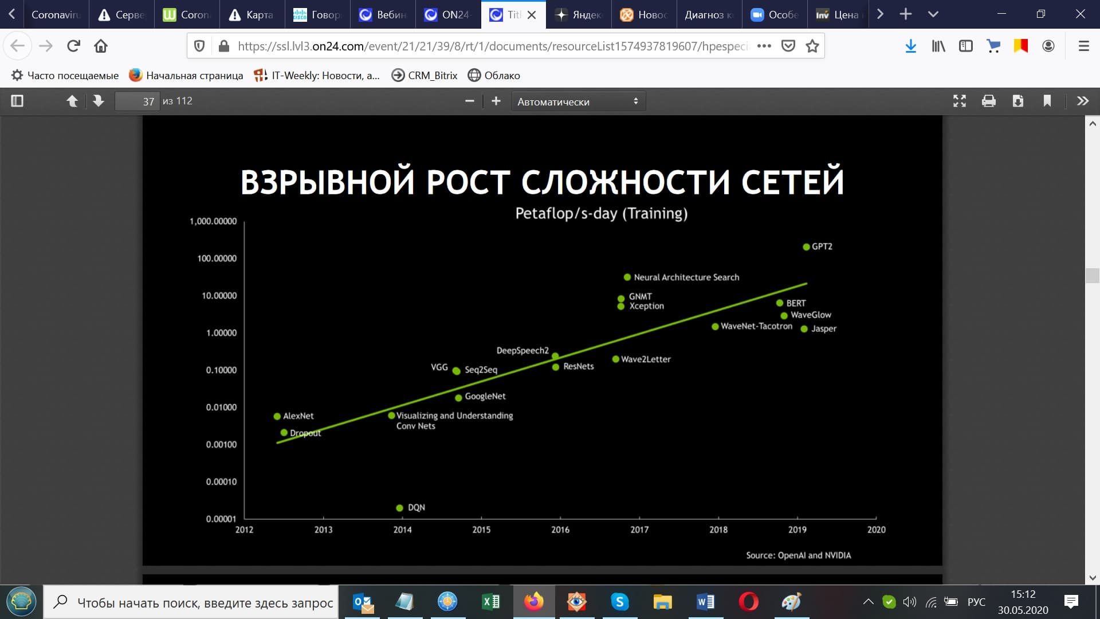Image resolution: width=1100 pixels, height=619 pixels.
Task: Reload the current page
Action: pyautogui.click(x=73, y=46)
